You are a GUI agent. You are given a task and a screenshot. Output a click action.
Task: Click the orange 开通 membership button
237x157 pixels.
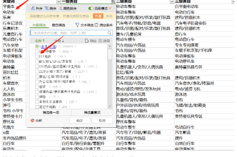click(98, 16)
